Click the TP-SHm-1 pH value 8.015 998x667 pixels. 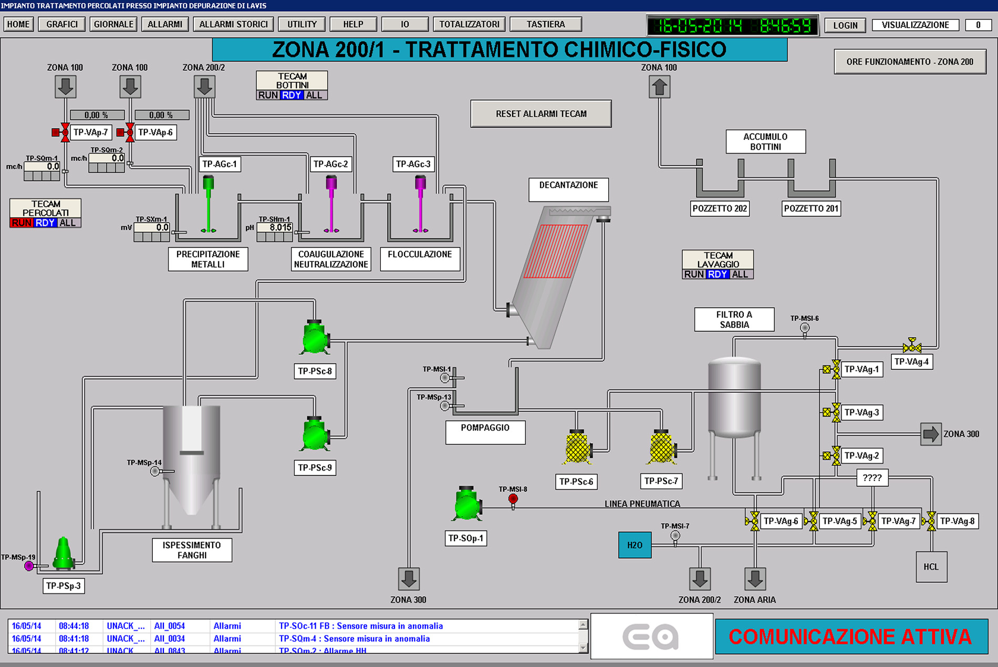[x=275, y=227]
